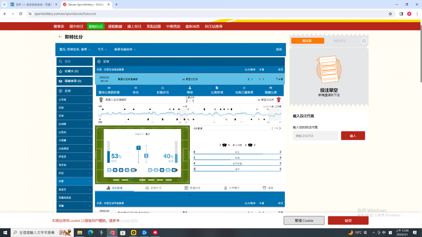Viewport: 422px width, 237px height.
Task: Open the 今天 date dropdown
Action: pyautogui.click(x=102, y=50)
